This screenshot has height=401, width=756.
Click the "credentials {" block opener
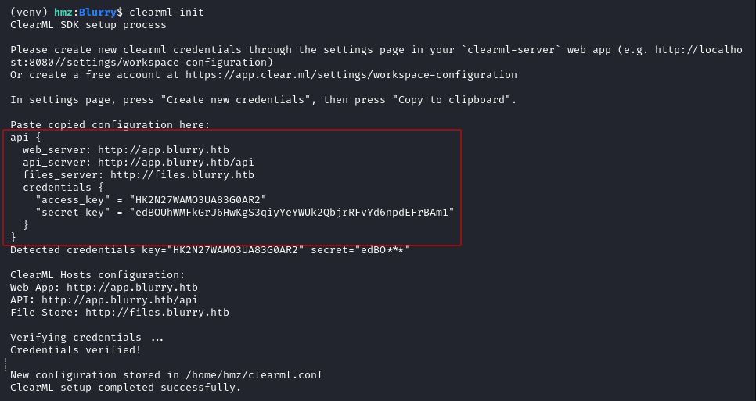point(63,188)
